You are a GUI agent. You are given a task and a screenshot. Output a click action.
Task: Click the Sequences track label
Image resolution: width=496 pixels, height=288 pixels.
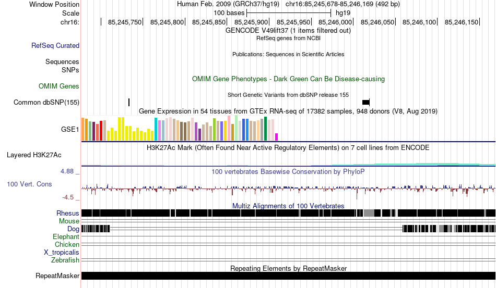tap(62, 62)
